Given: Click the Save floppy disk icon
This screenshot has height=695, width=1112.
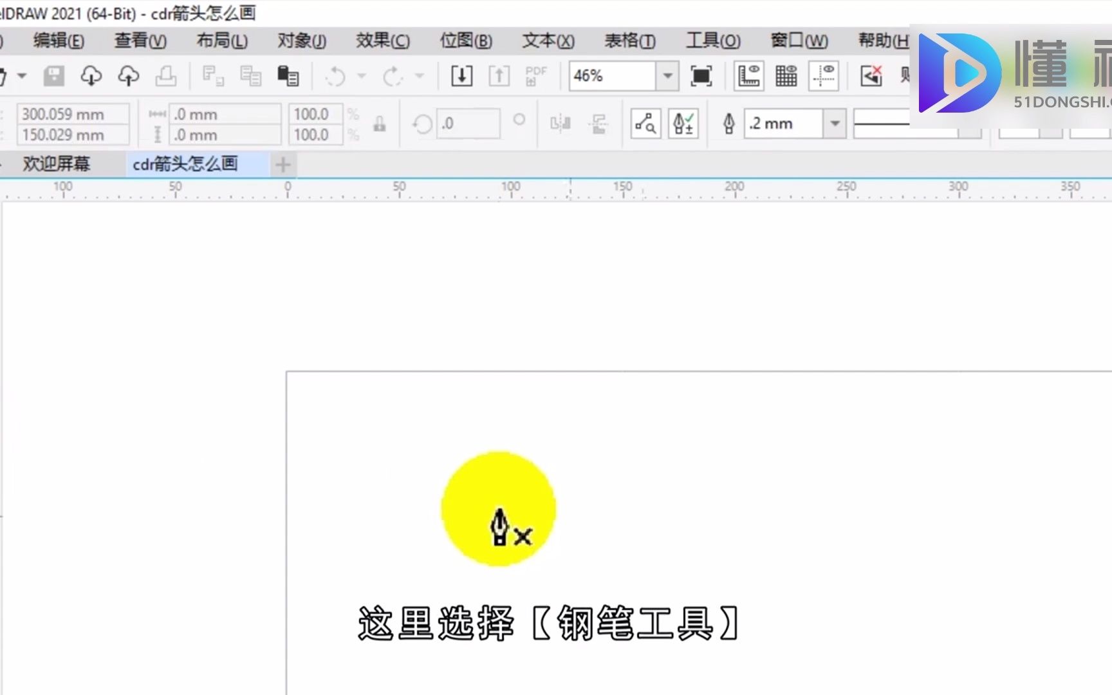Looking at the screenshot, I should pyautogui.click(x=54, y=76).
